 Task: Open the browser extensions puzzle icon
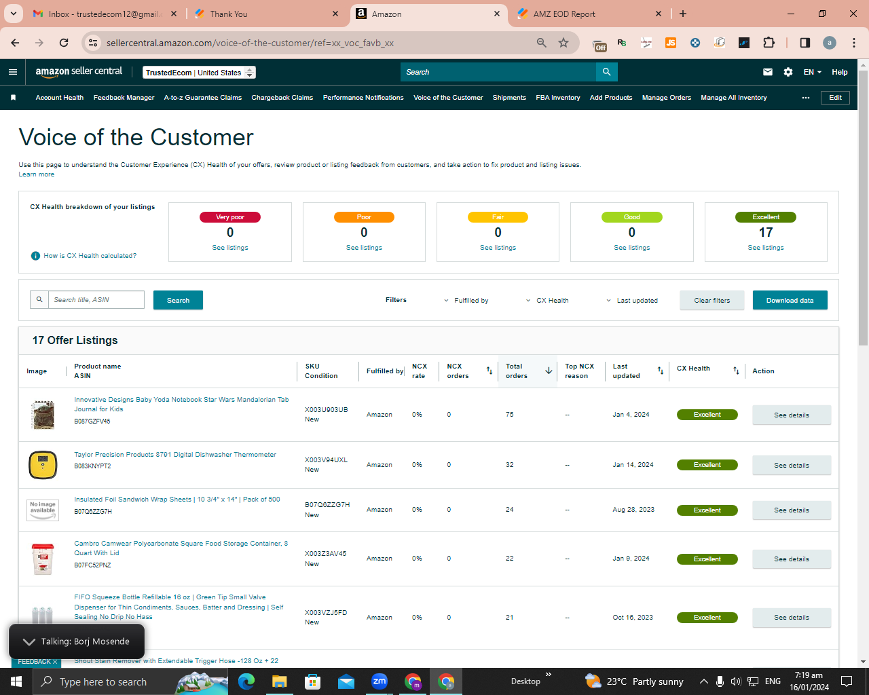(769, 43)
